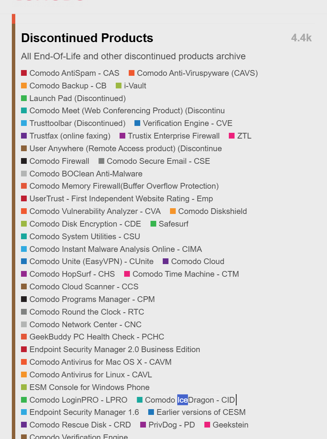
Task: Click the pink square beside ZTL
Action: click(x=231, y=136)
